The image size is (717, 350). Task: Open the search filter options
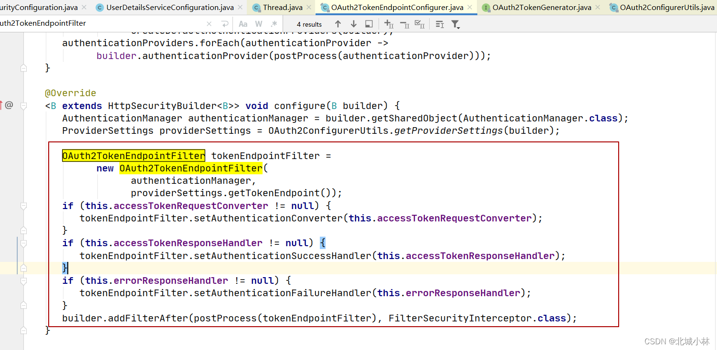tap(456, 24)
